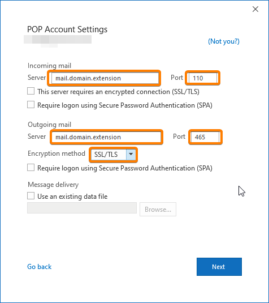Check Use an existing data file

pos(31,196)
